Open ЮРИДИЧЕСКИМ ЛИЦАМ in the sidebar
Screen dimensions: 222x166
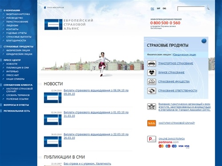point(19,54)
